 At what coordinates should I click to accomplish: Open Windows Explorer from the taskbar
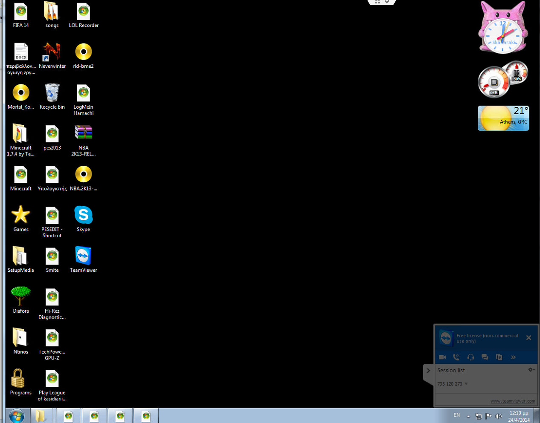tap(41, 416)
